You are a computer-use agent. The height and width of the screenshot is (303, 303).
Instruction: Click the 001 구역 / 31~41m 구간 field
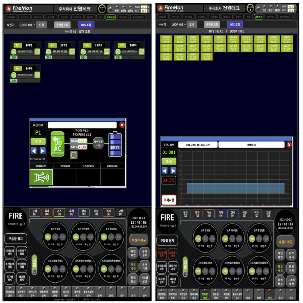[x=197, y=145]
